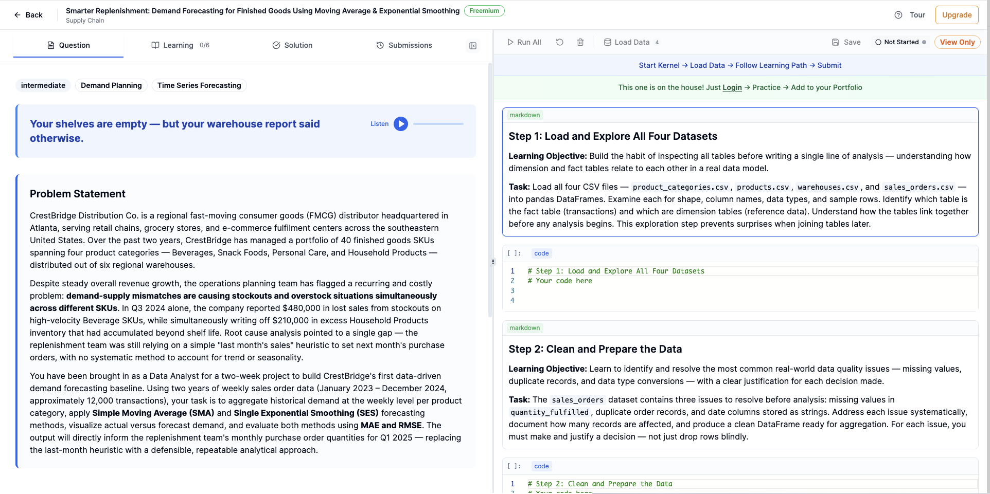
Task: Click the Upgrade button
Action: coord(957,15)
